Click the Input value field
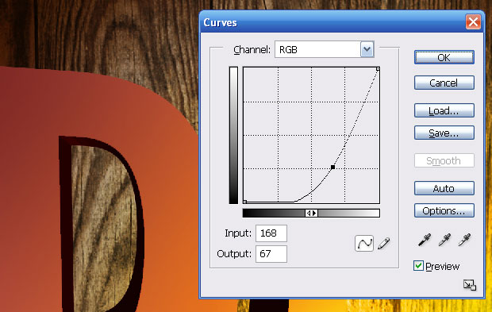The width and height of the screenshot is (492, 312). pos(271,233)
